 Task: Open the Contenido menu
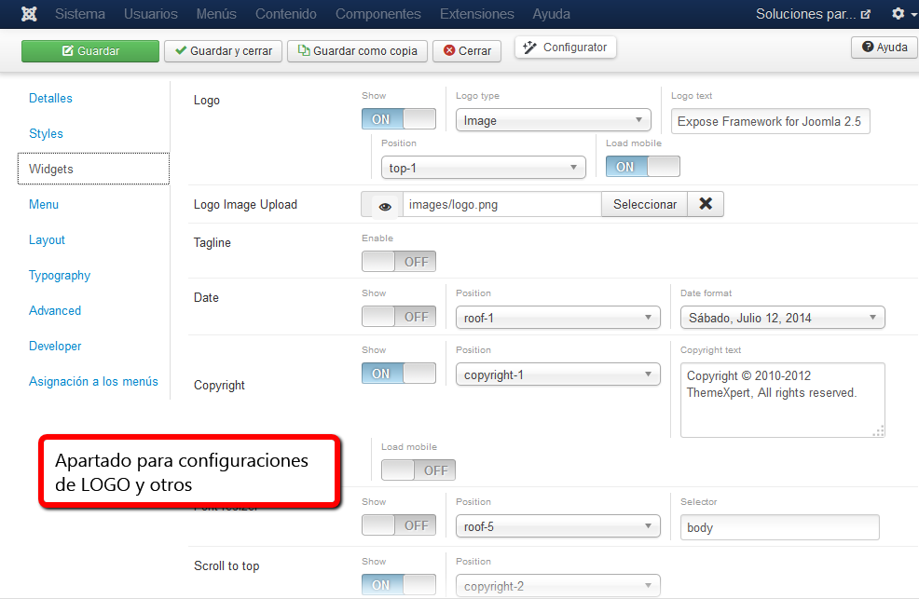point(286,14)
